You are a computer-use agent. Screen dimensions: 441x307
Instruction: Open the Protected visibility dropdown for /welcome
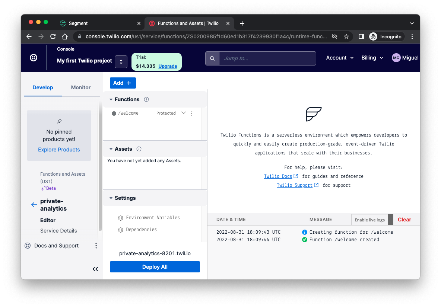pyautogui.click(x=184, y=113)
